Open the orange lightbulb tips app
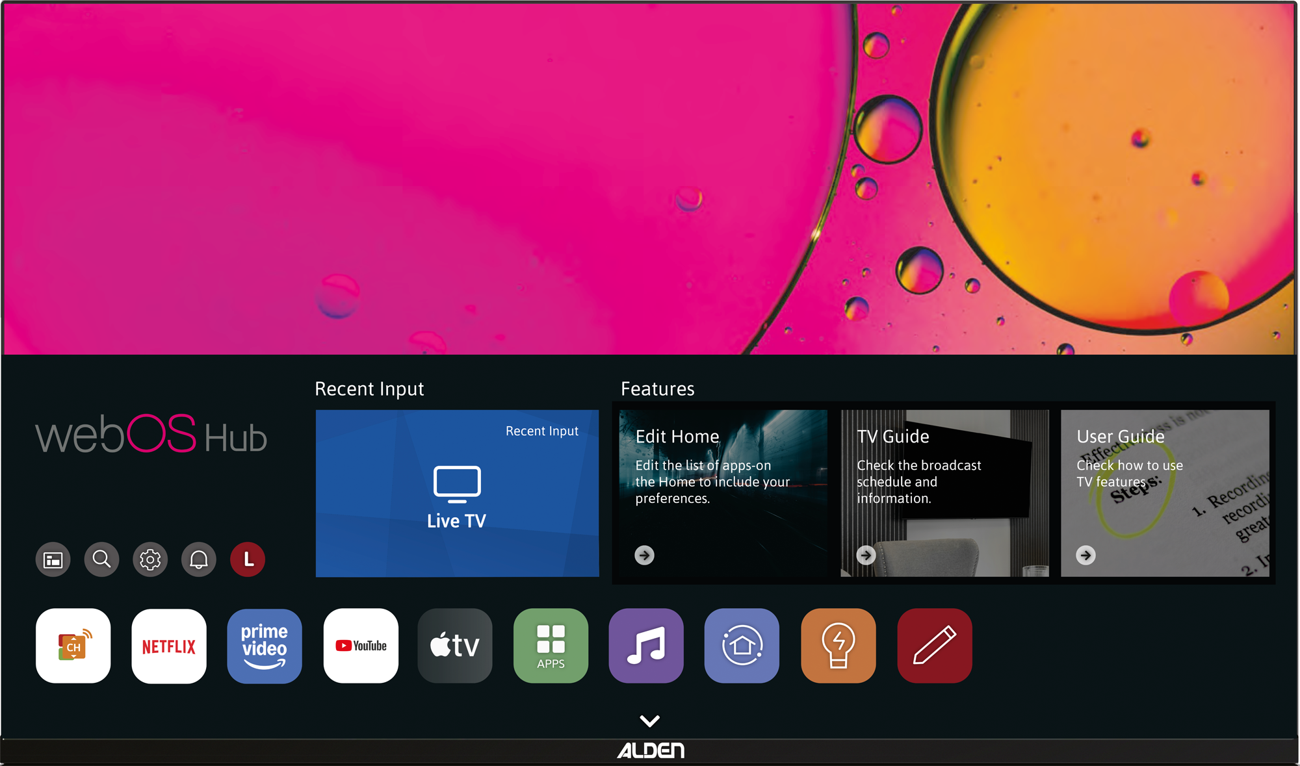Image resolution: width=1300 pixels, height=766 pixels. 838,646
